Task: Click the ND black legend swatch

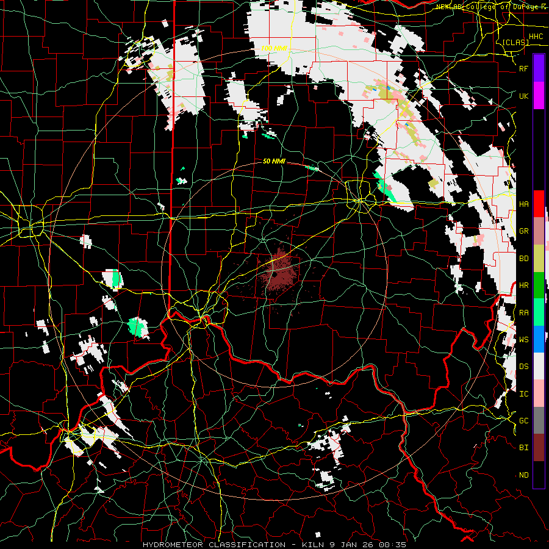Action: click(x=539, y=475)
